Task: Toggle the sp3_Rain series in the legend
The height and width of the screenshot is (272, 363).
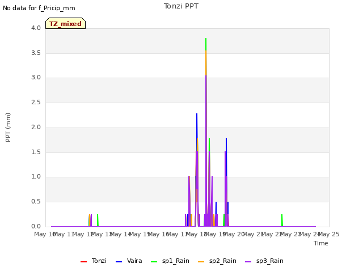Action: (x=264, y=261)
